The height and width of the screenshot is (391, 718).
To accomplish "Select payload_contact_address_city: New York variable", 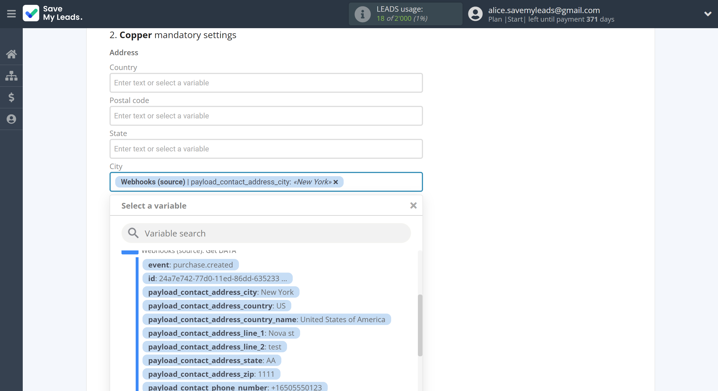I will coord(221,292).
